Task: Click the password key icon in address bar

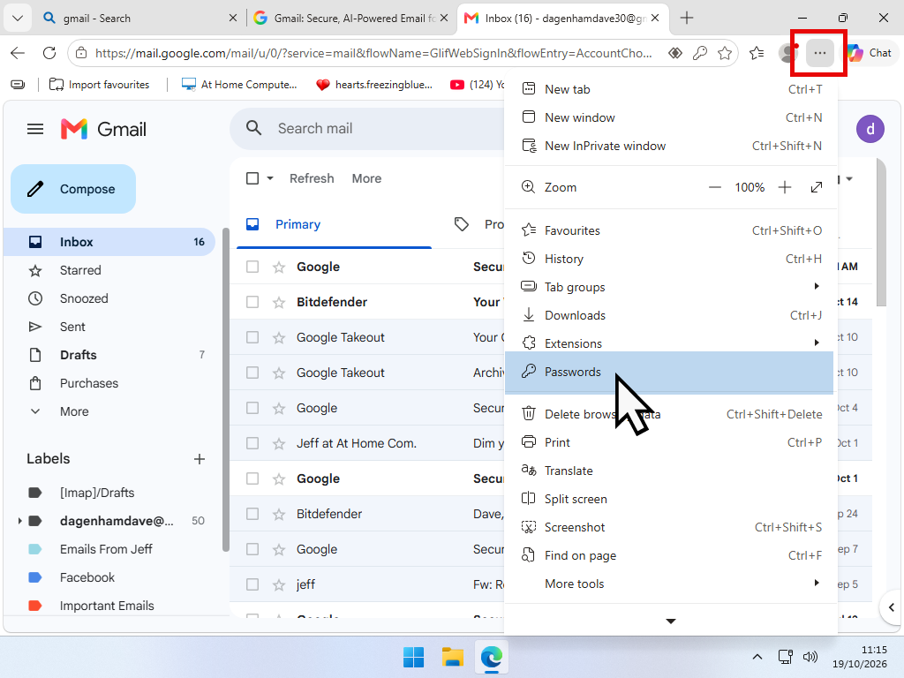Action: [700, 53]
